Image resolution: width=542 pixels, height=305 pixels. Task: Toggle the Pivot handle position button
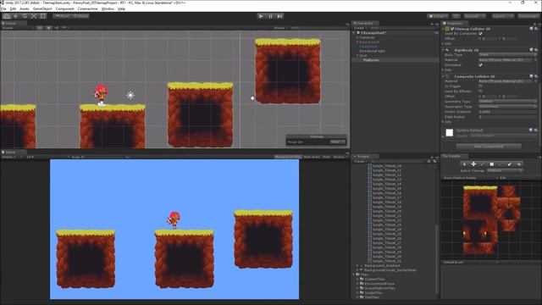(63, 16)
